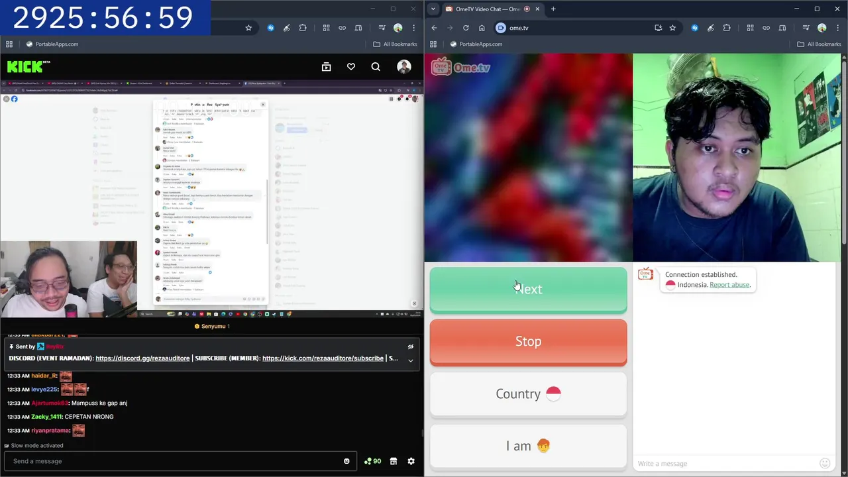
Task: Open Kick channel points showing 90
Action: [x=372, y=461]
